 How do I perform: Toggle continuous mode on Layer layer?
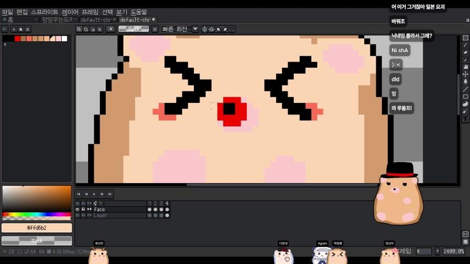89,215
